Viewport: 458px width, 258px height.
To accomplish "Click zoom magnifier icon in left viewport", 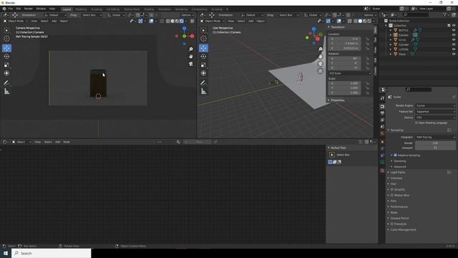I will pyautogui.click(x=191, y=49).
